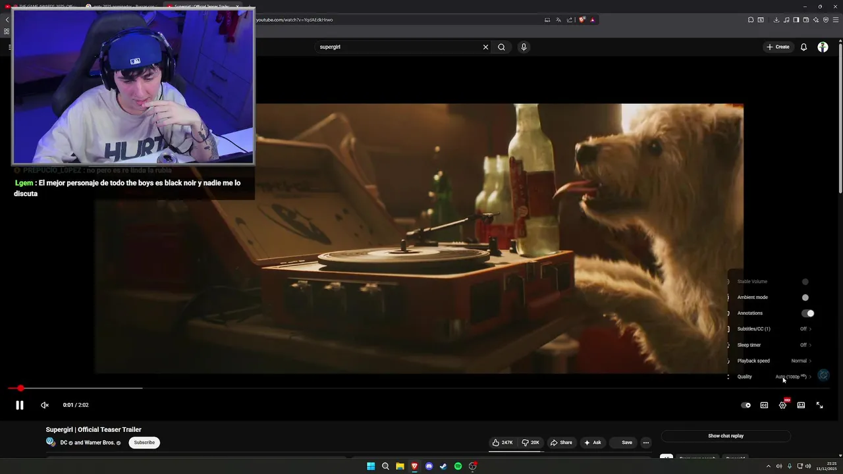Image resolution: width=843 pixels, height=474 pixels.
Task: Toggle the Stable Volume switch
Action: (x=805, y=282)
